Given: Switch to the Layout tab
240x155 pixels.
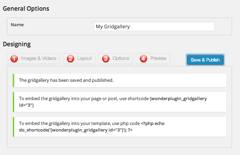Looking at the screenshot, I should pyautogui.click(x=84, y=59).
